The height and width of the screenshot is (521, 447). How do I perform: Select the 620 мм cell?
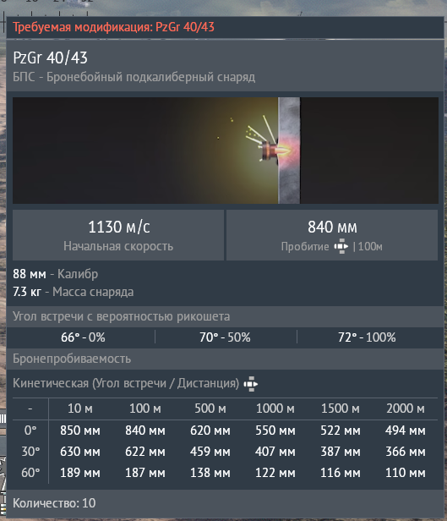210,431
